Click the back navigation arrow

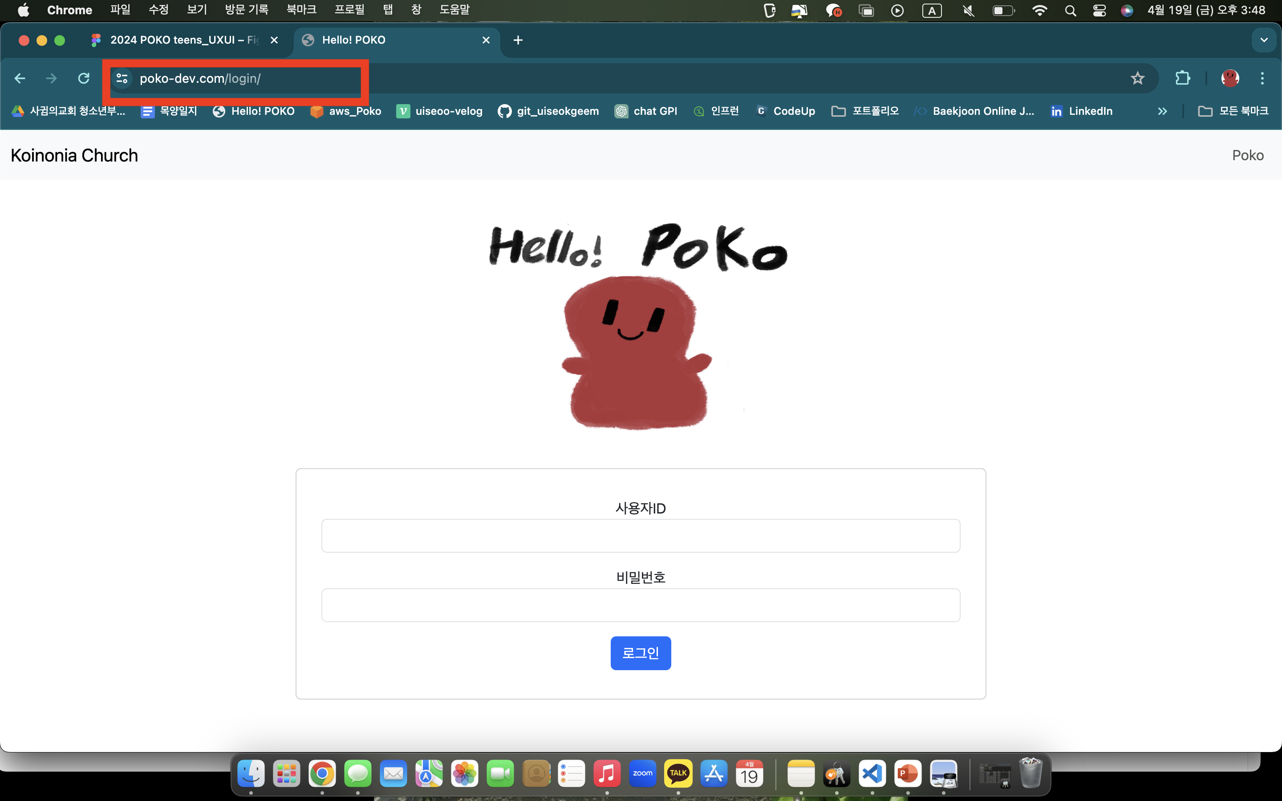20,78
